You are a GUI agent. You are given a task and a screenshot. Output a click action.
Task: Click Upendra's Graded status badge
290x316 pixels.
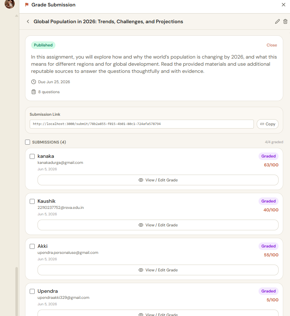tap(269, 291)
